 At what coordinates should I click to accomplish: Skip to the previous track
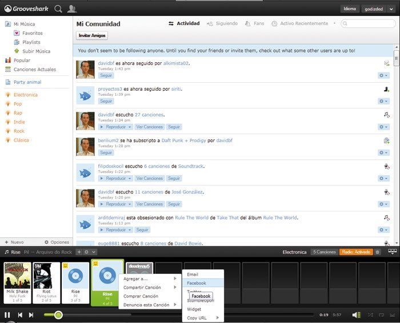(x=20, y=315)
